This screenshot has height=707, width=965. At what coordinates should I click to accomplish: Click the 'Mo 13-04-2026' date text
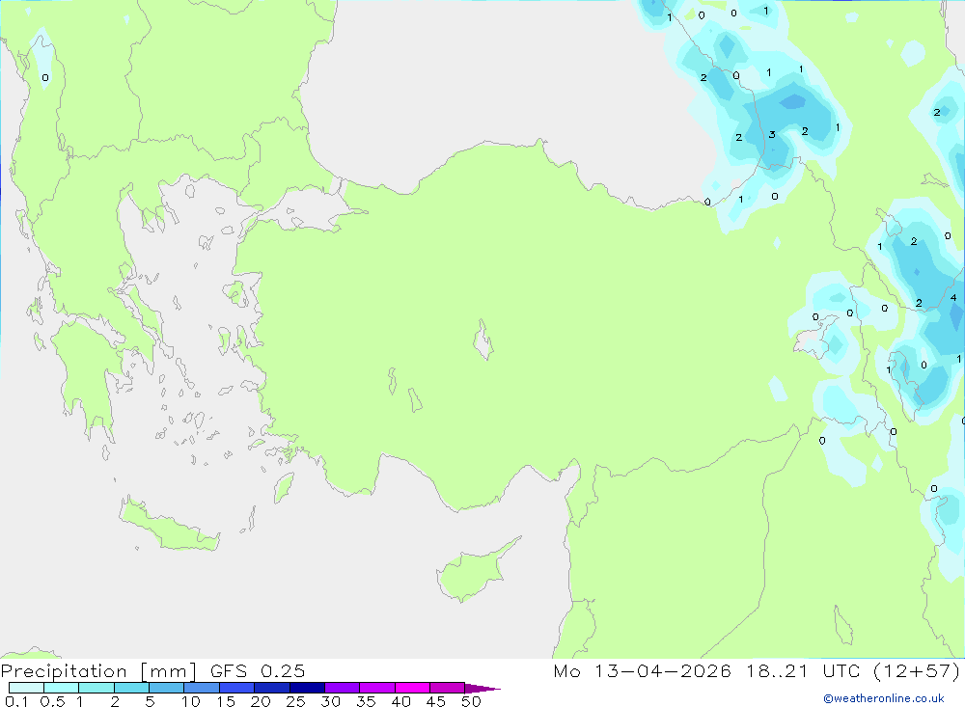[x=643, y=671]
